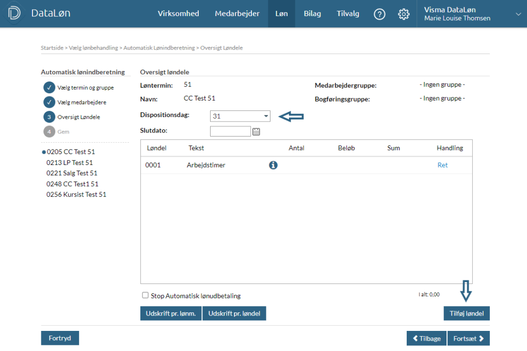The image size is (527, 351).
Task: Open the Løn menu
Action: tap(282, 14)
